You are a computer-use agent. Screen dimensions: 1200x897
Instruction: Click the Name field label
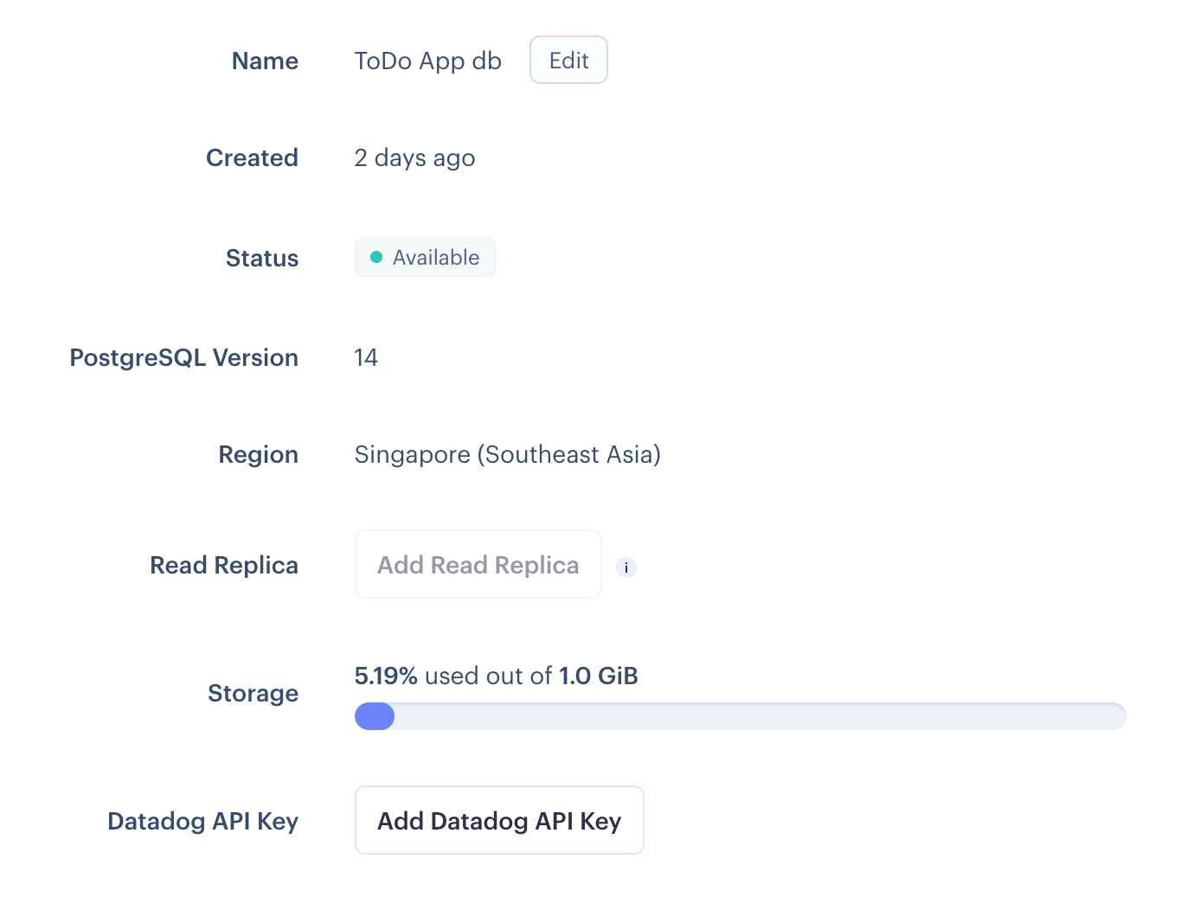point(265,61)
